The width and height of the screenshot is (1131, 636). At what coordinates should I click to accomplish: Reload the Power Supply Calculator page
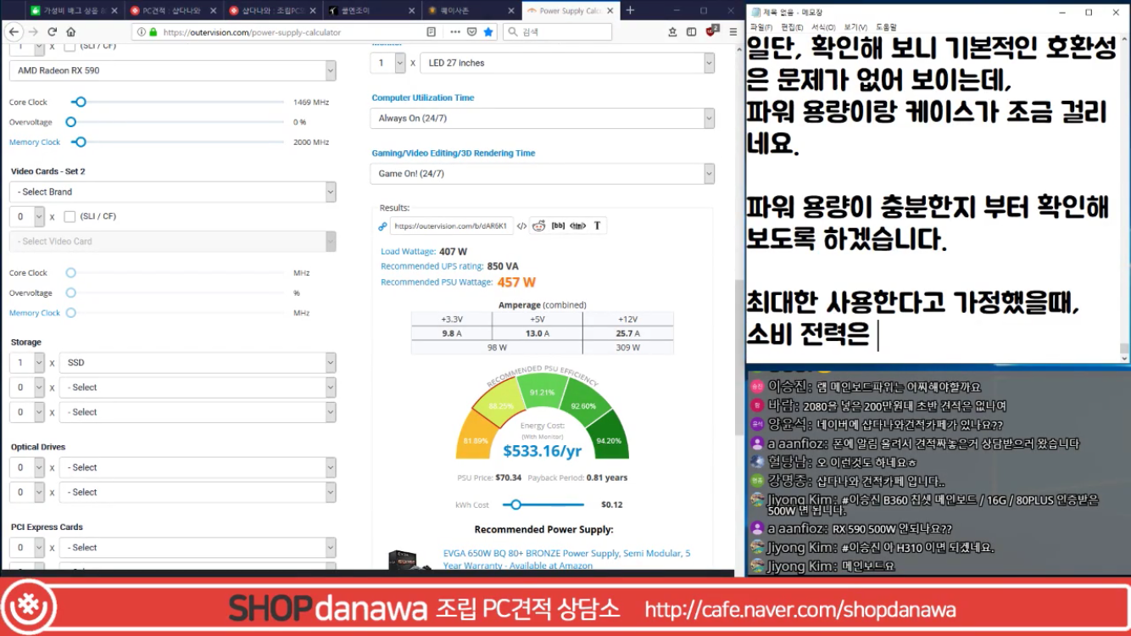click(52, 32)
